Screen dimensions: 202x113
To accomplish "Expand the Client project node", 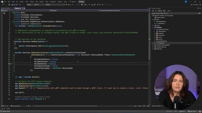I will [x=153, y=25].
